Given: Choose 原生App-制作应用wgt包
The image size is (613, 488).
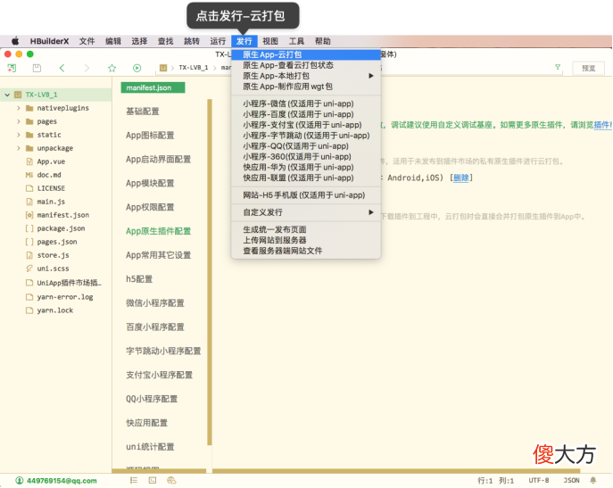Looking at the screenshot, I should pyautogui.click(x=306, y=87).
